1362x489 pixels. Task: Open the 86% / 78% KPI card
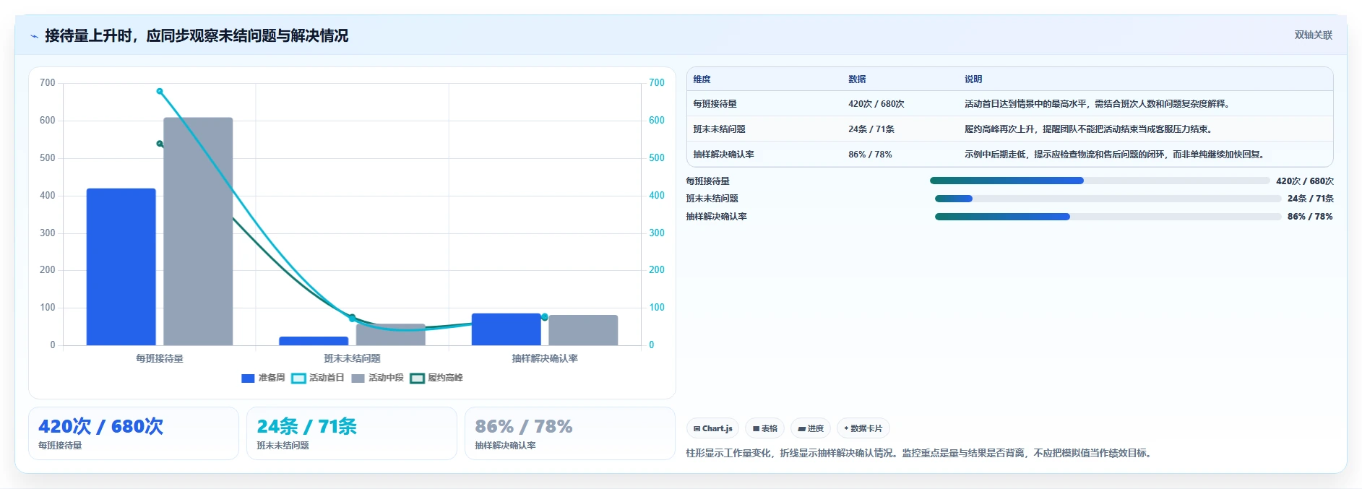pos(570,433)
